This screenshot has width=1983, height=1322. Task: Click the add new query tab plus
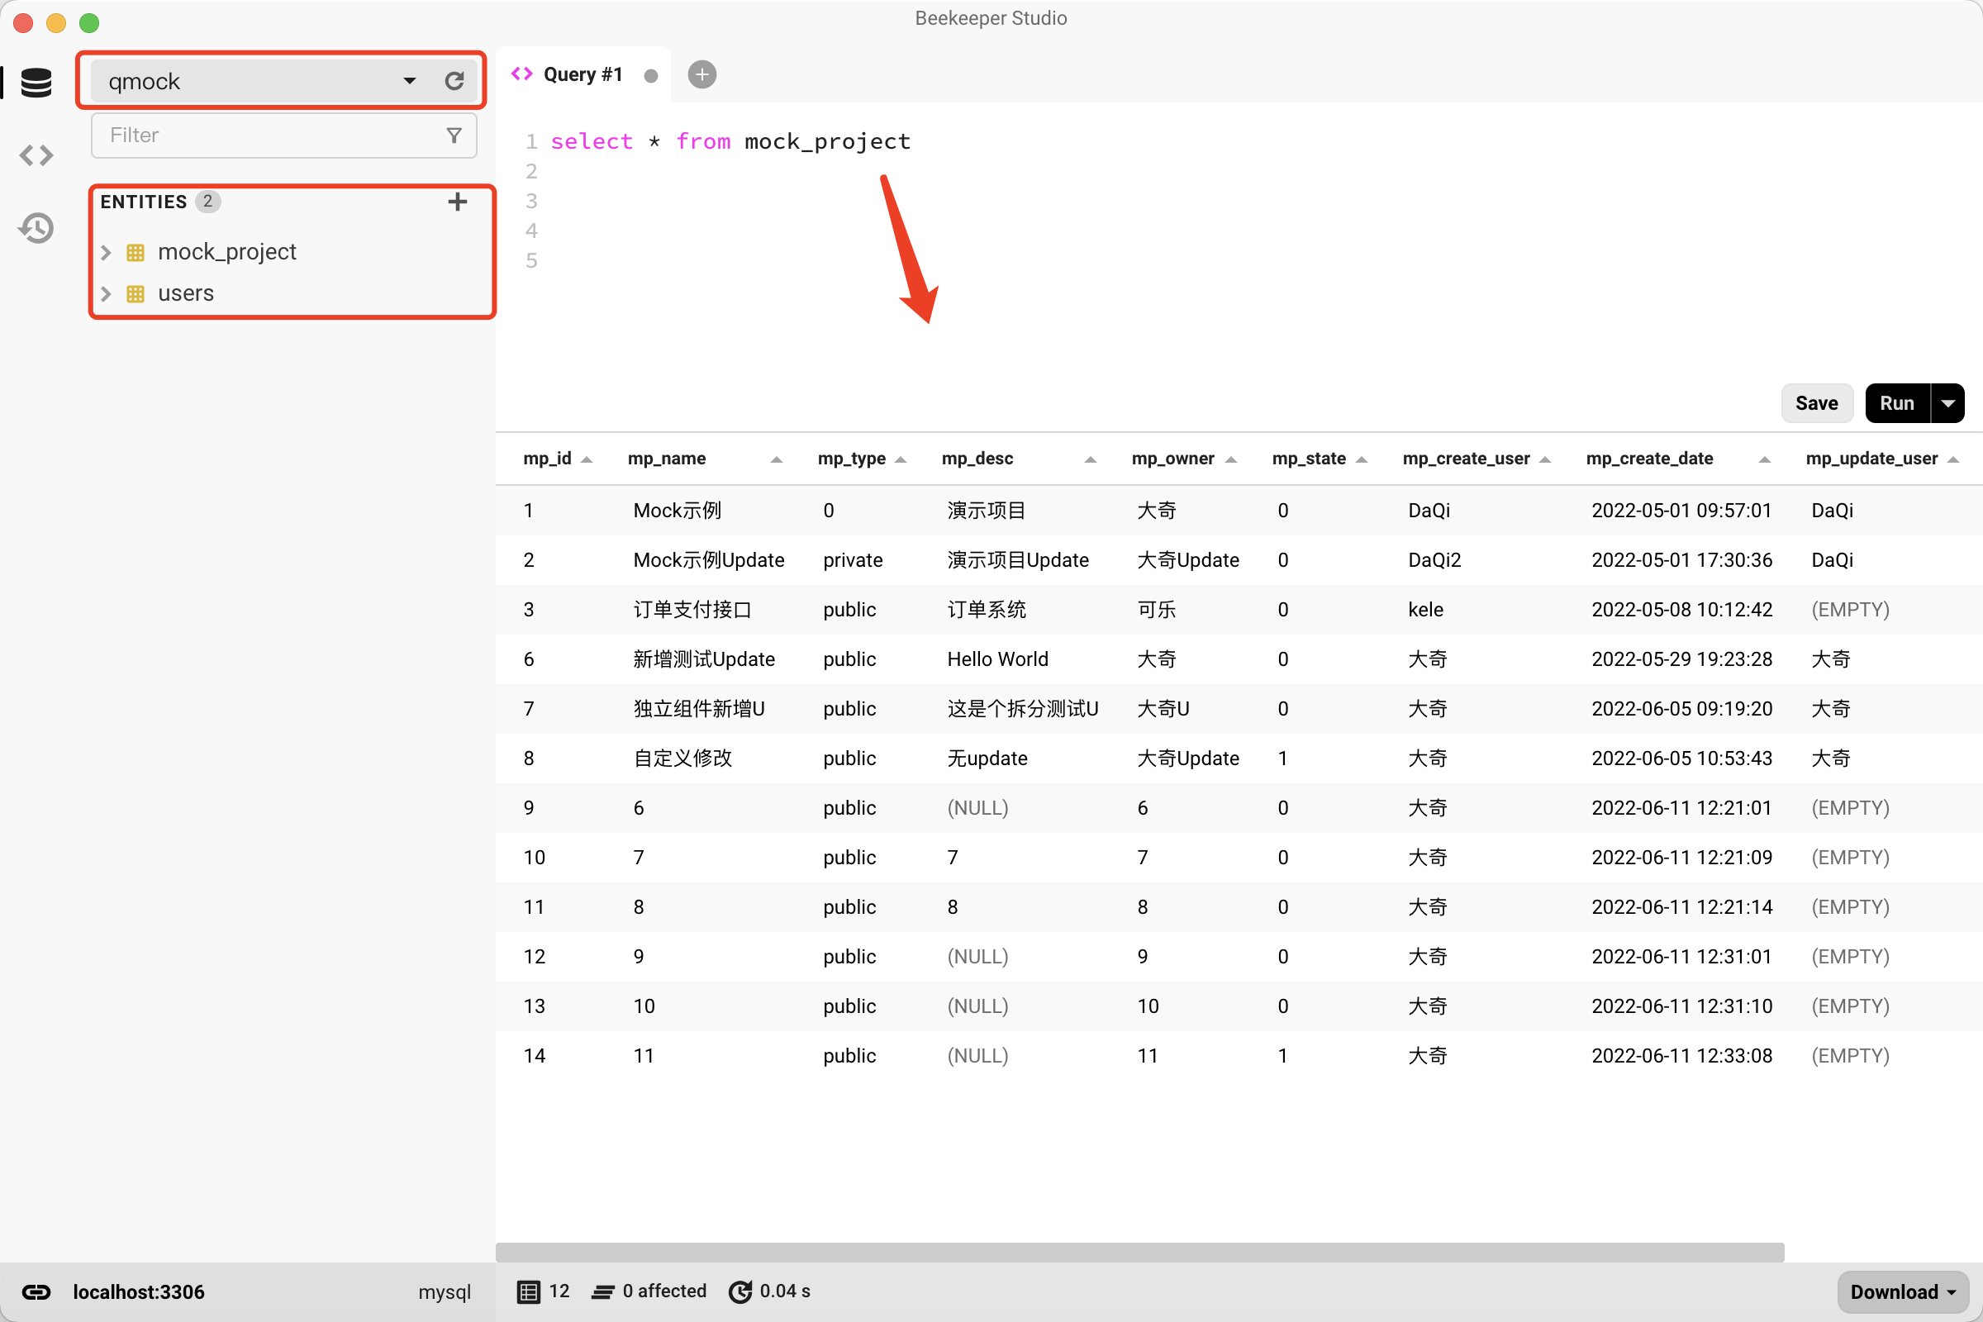pos(702,73)
